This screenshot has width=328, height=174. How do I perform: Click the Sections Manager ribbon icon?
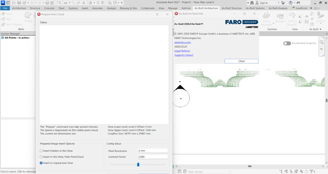pyautogui.click(x=280, y=16)
